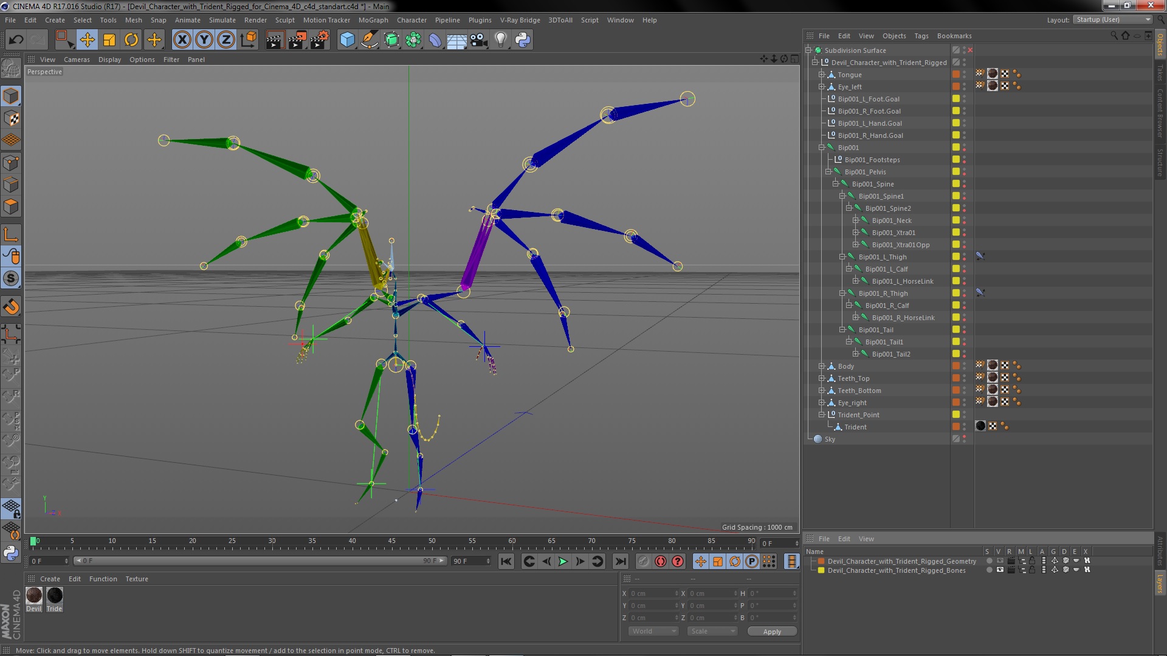Switch to the Layers side tab
The height and width of the screenshot is (656, 1167).
pyautogui.click(x=1160, y=583)
